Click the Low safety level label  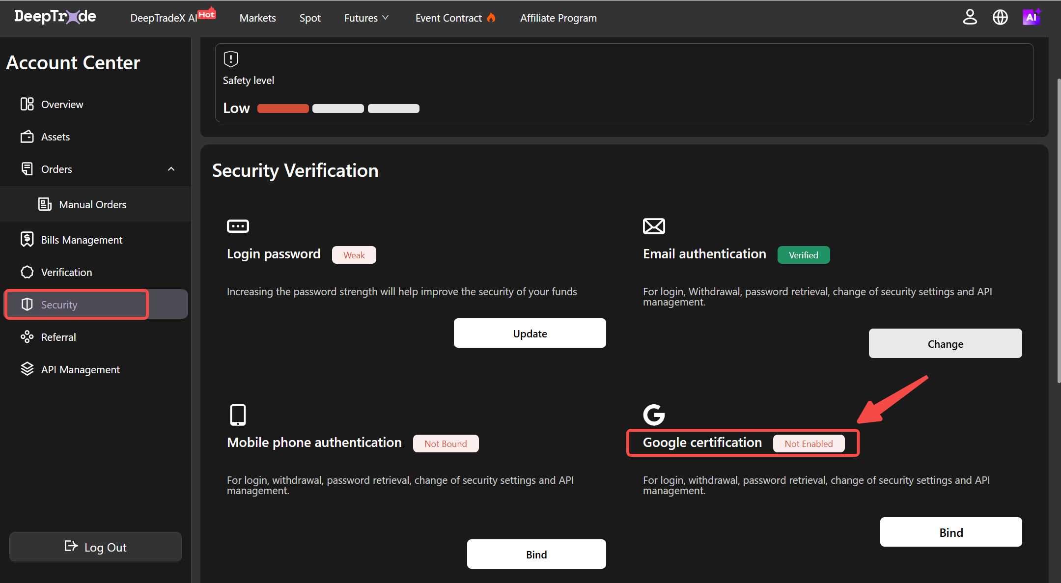[236, 108]
